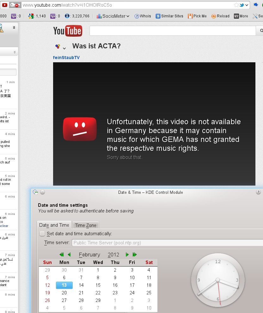Image resolution: width=263 pixels, height=313 pixels.
Task: Select February 14 in the calendar
Action: pos(81,285)
